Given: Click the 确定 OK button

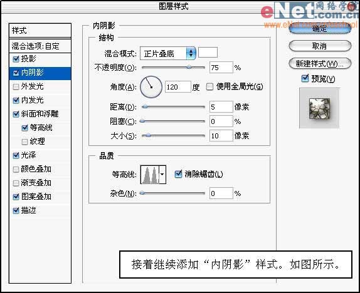Looking at the screenshot, I should pos(320,28).
